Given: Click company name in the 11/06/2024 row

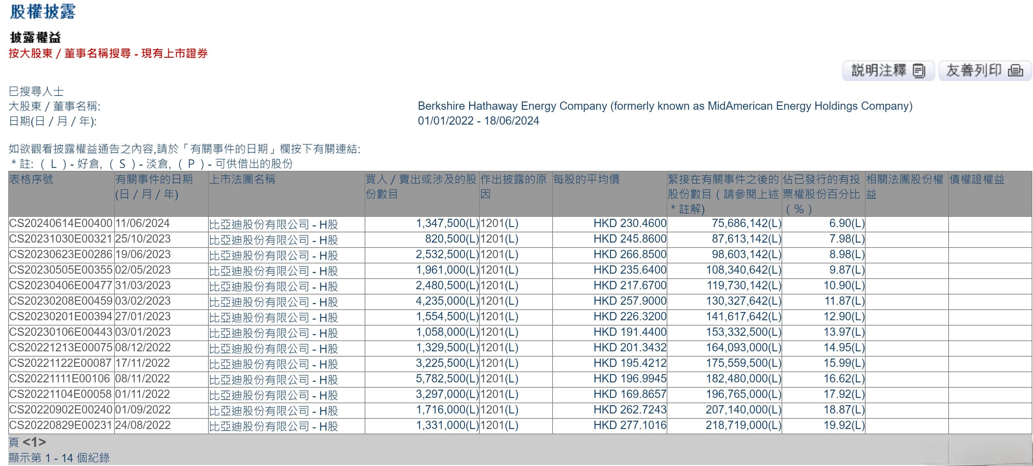Looking at the screenshot, I should 274,224.
